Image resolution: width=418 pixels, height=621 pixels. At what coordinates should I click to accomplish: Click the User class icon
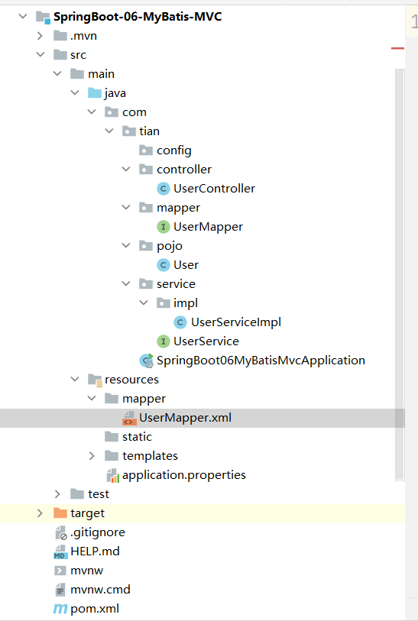(x=164, y=265)
